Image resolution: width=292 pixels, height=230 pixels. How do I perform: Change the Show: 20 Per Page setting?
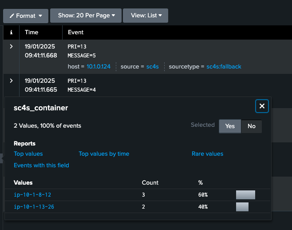click(86, 16)
